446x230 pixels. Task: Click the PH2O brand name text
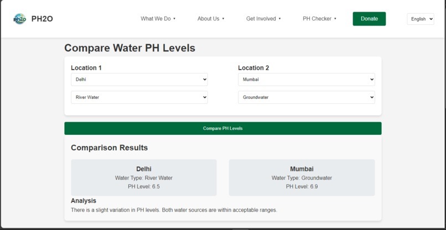coord(42,19)
